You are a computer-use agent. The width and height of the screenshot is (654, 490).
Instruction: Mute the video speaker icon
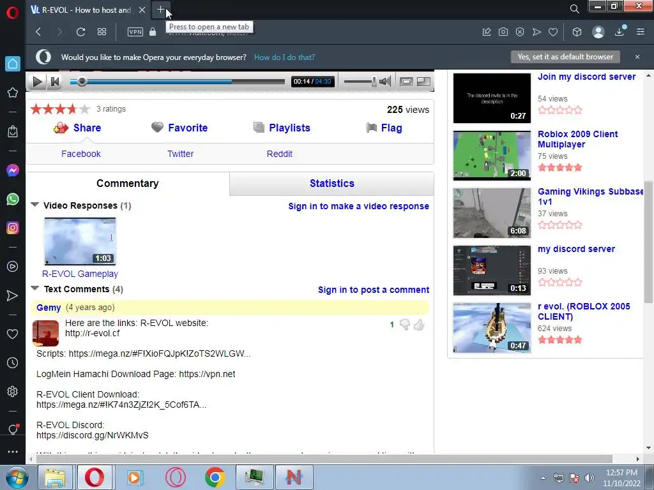tap(385, 81)
